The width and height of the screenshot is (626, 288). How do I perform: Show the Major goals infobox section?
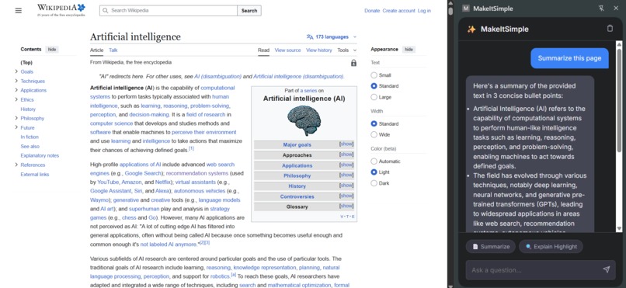pyautogui.click(x=346, y=144)
